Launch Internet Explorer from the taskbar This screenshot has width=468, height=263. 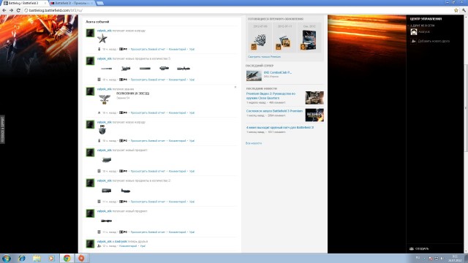click(22, 258)
